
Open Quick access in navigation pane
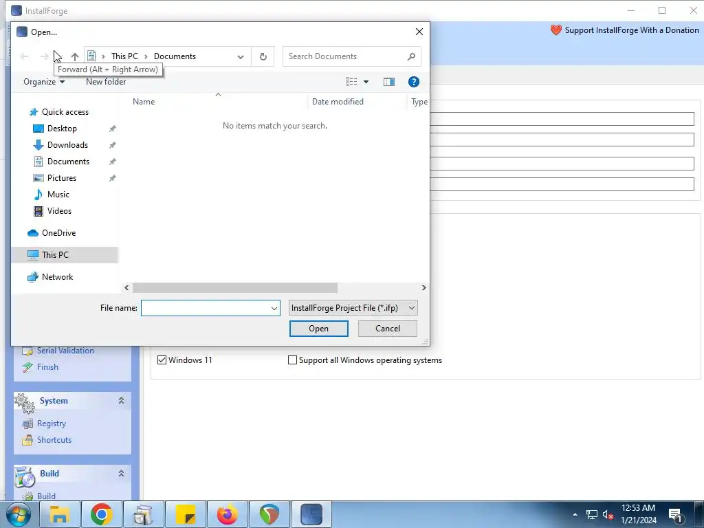click(x=65, y=112)
